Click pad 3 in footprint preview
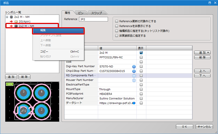 click(x=24, y=93)
